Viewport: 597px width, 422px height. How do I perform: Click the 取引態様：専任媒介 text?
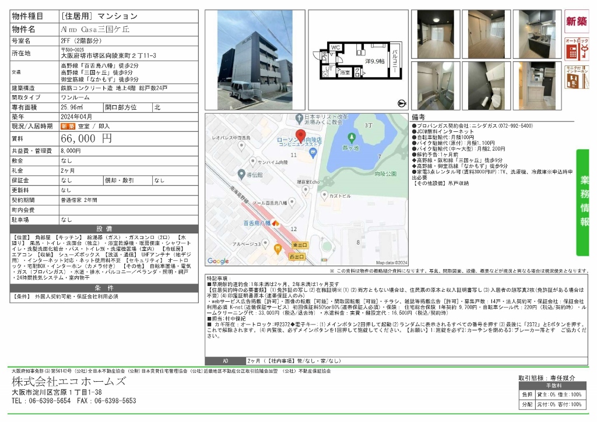[546, 378]
